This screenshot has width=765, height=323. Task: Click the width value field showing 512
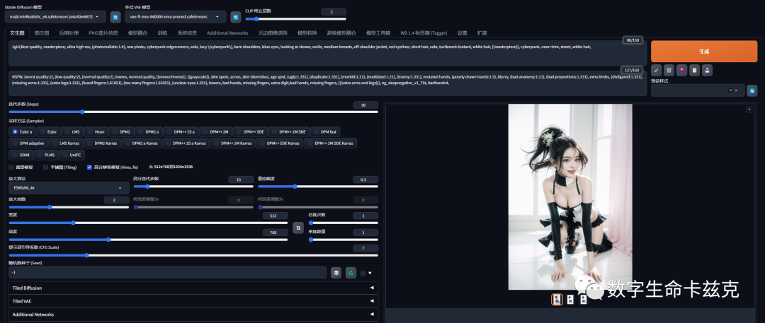pos(275,216)
